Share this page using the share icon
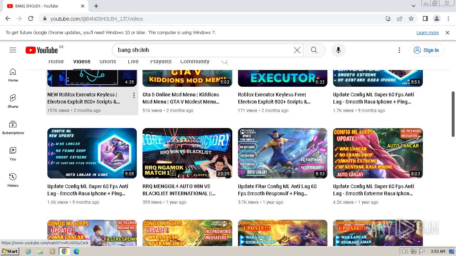456x256 pixels. [x=400, y=18]
